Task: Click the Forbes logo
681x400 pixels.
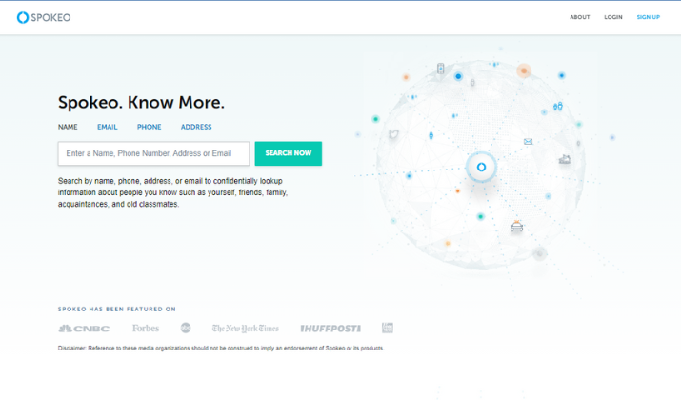Action: coord(146,329)
